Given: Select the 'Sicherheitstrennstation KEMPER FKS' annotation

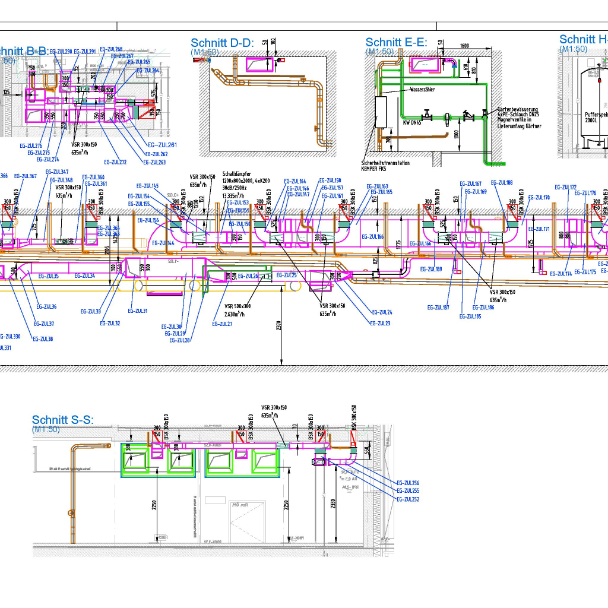Looking at the screenshot, I should [x=386, y=165].
